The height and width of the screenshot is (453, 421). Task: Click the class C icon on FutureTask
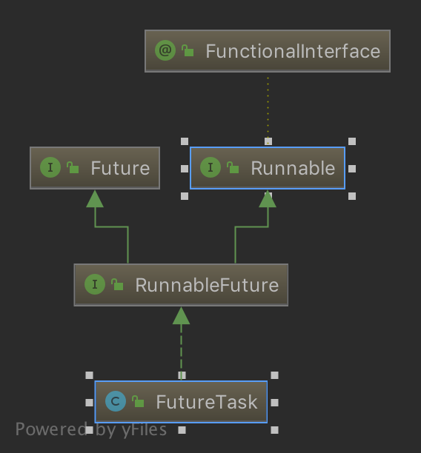coord(116,401)
